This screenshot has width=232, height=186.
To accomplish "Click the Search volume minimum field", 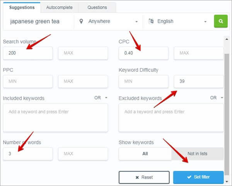I will (28, 53).
